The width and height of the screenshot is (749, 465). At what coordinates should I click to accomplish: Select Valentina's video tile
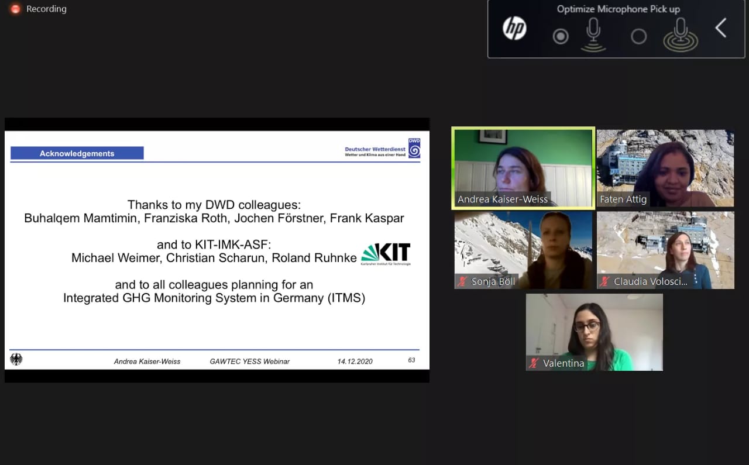(x=595, y=332)
